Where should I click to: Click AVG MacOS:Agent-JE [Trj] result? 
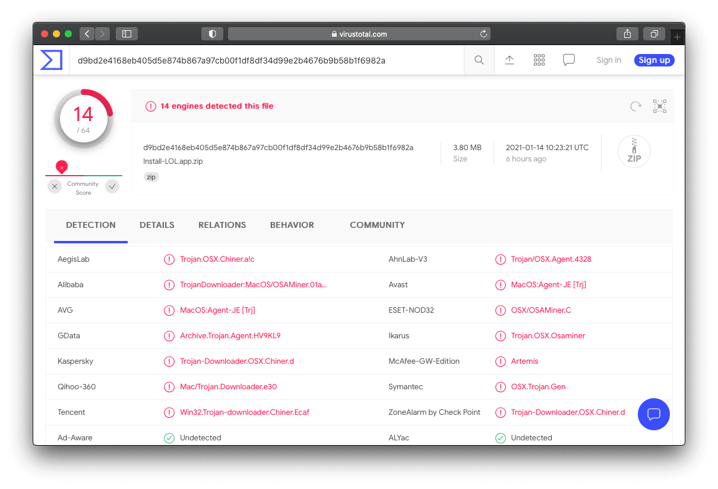tap(218, 310)
